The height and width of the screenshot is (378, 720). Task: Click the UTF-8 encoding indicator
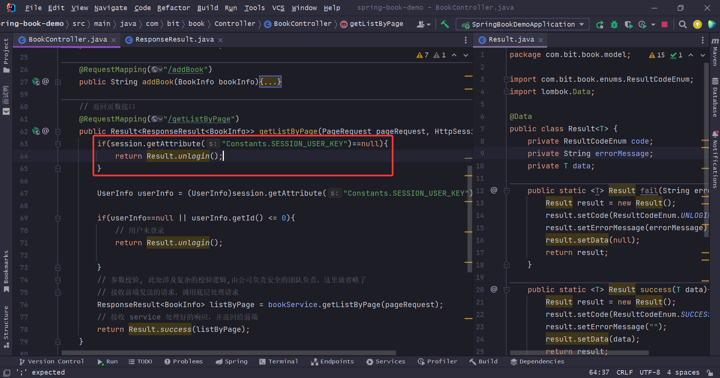pos(649,372)
